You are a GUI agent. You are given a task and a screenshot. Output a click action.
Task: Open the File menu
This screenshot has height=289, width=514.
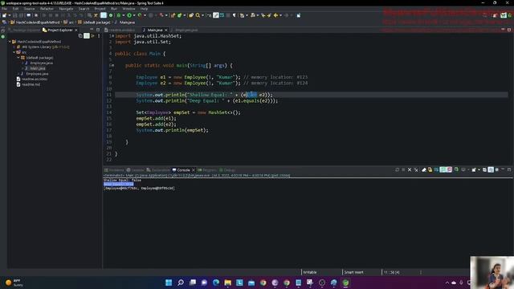click(x=4, y=9)
